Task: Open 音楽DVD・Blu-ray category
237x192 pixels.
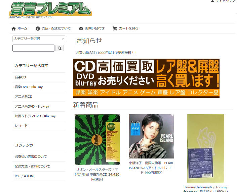Action: coord(29,87)
